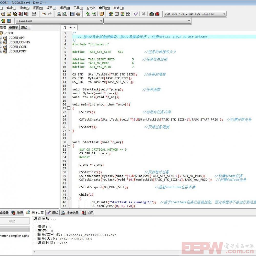Click the OSStart(); call on line 26
Viewport: 256px width, 256px height.
click(x=88, y=127)
